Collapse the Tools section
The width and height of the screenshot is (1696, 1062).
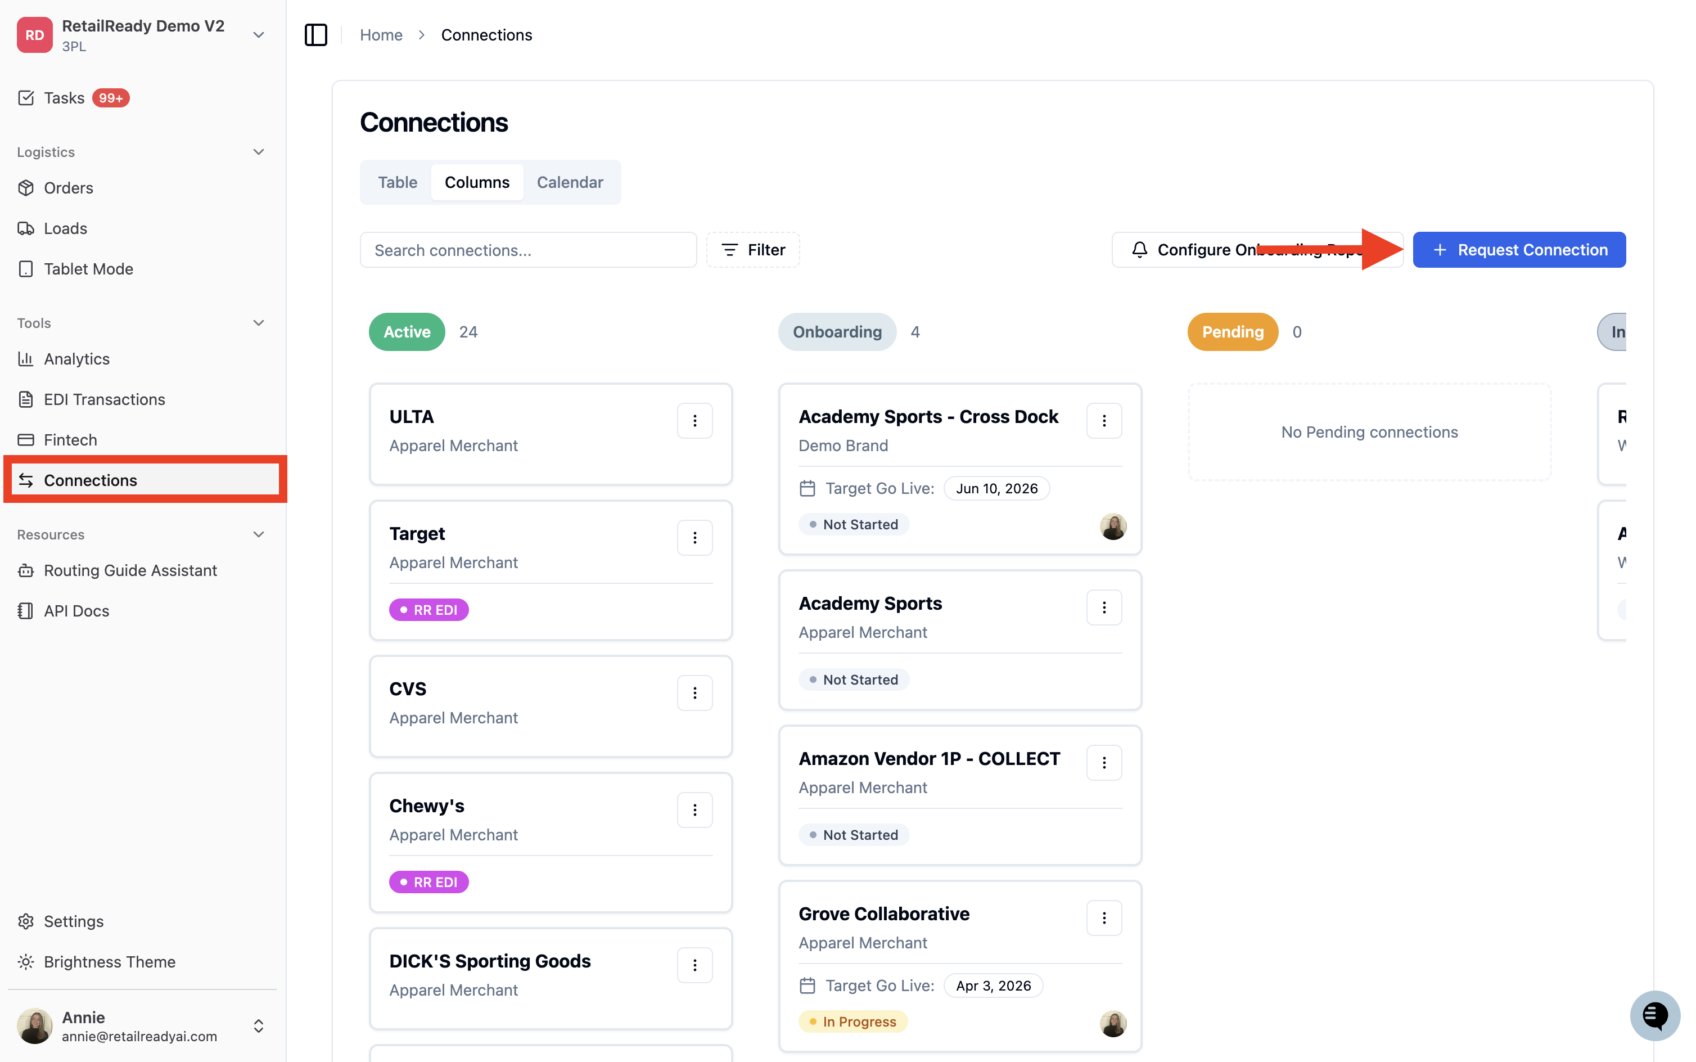[258, 322]
